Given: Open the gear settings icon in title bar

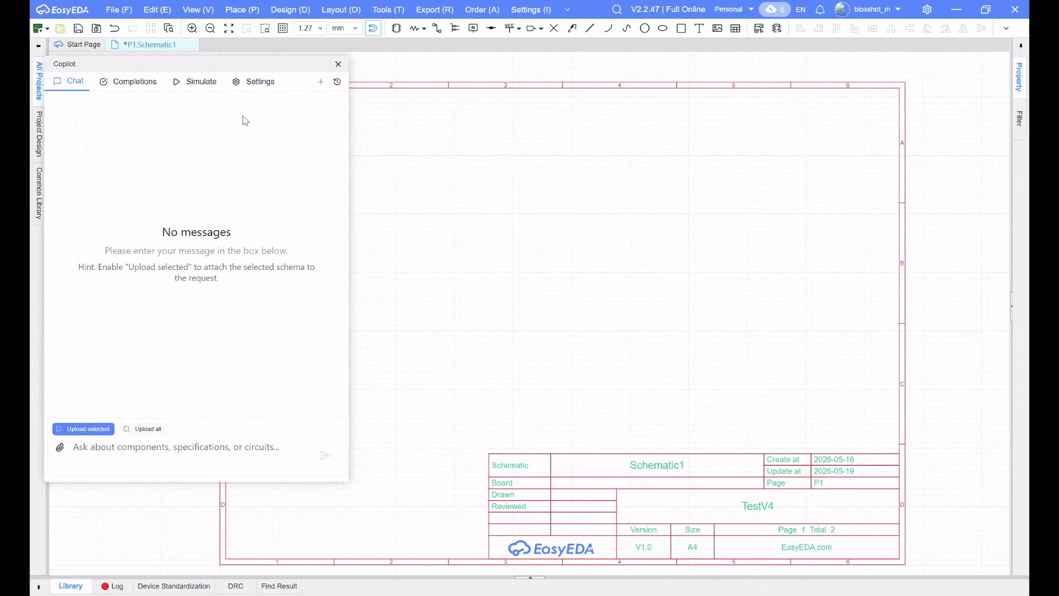Looking at the screenshot, I should tap(927, 10).
